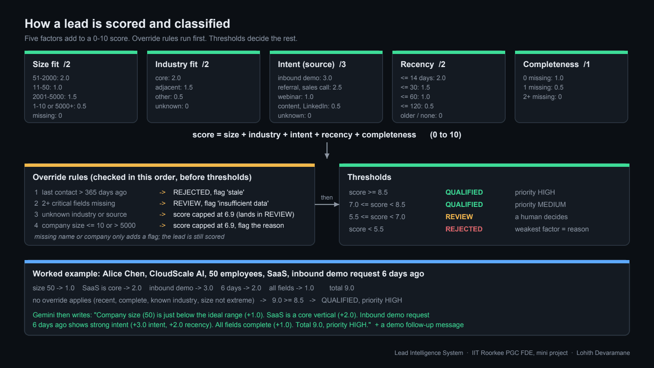Click rule 'last contact > 365 days ago'
This screenshot has width=654, height=368.
point(84,192)
